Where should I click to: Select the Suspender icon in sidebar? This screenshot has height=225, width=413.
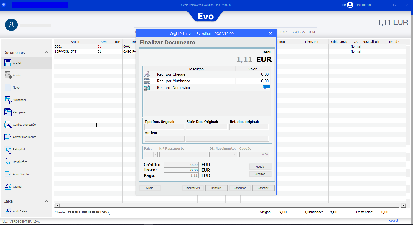tap(8, 100)
